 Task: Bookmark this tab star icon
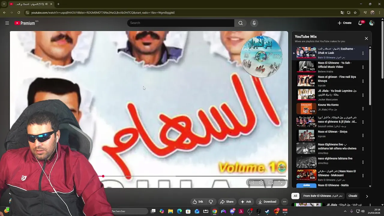click(355, 13)
